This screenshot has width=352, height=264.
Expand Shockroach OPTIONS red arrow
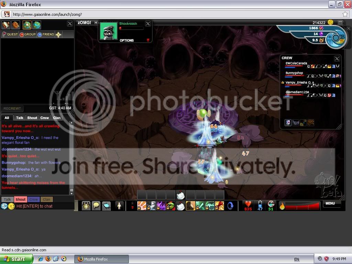pos(148,40)
